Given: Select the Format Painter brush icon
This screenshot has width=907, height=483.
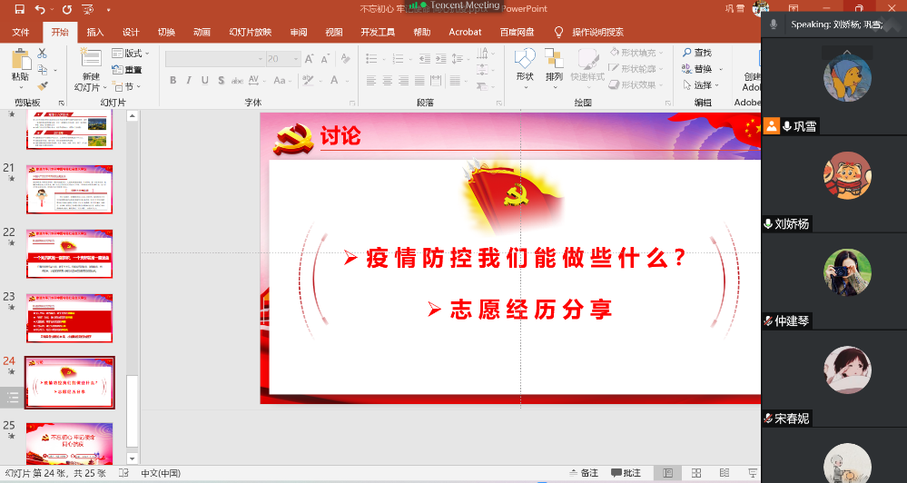Looking at the screenshot, I should pyautogui.click(x=42, y=85).
